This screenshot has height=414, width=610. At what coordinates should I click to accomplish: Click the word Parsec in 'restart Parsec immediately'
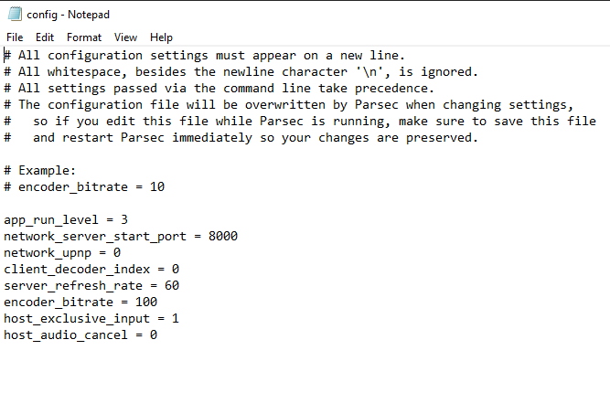click(143, 138)
